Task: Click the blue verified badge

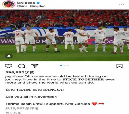Action: [38, 3]
